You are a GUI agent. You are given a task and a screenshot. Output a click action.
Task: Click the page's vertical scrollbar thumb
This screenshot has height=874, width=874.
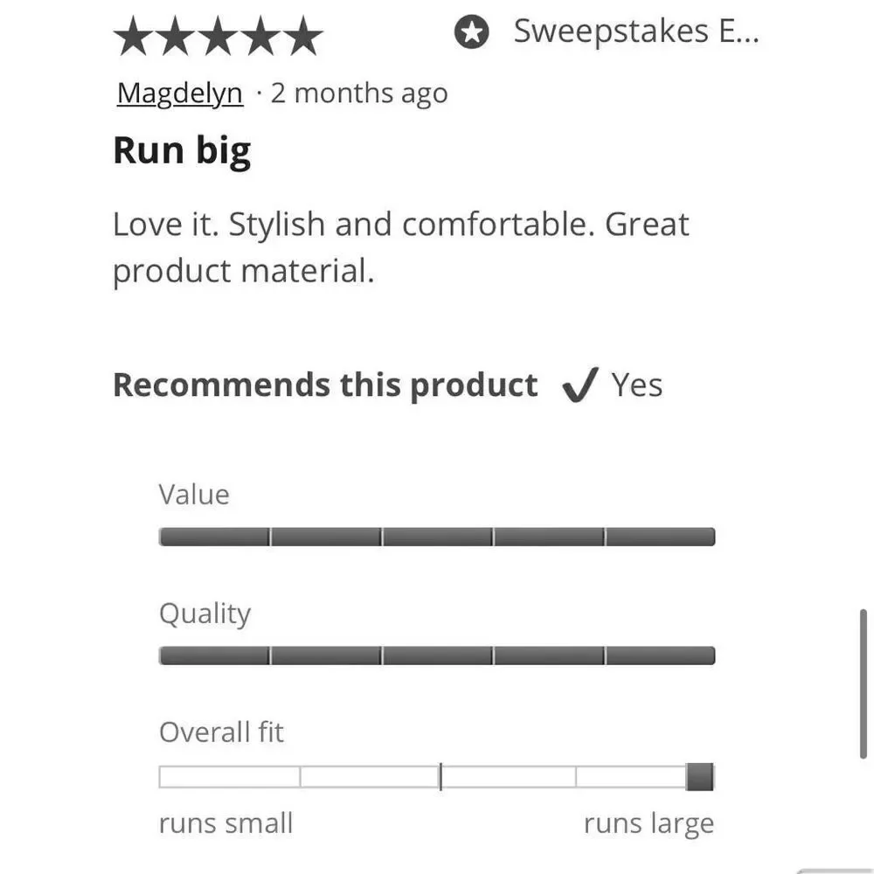coord(863,684)
